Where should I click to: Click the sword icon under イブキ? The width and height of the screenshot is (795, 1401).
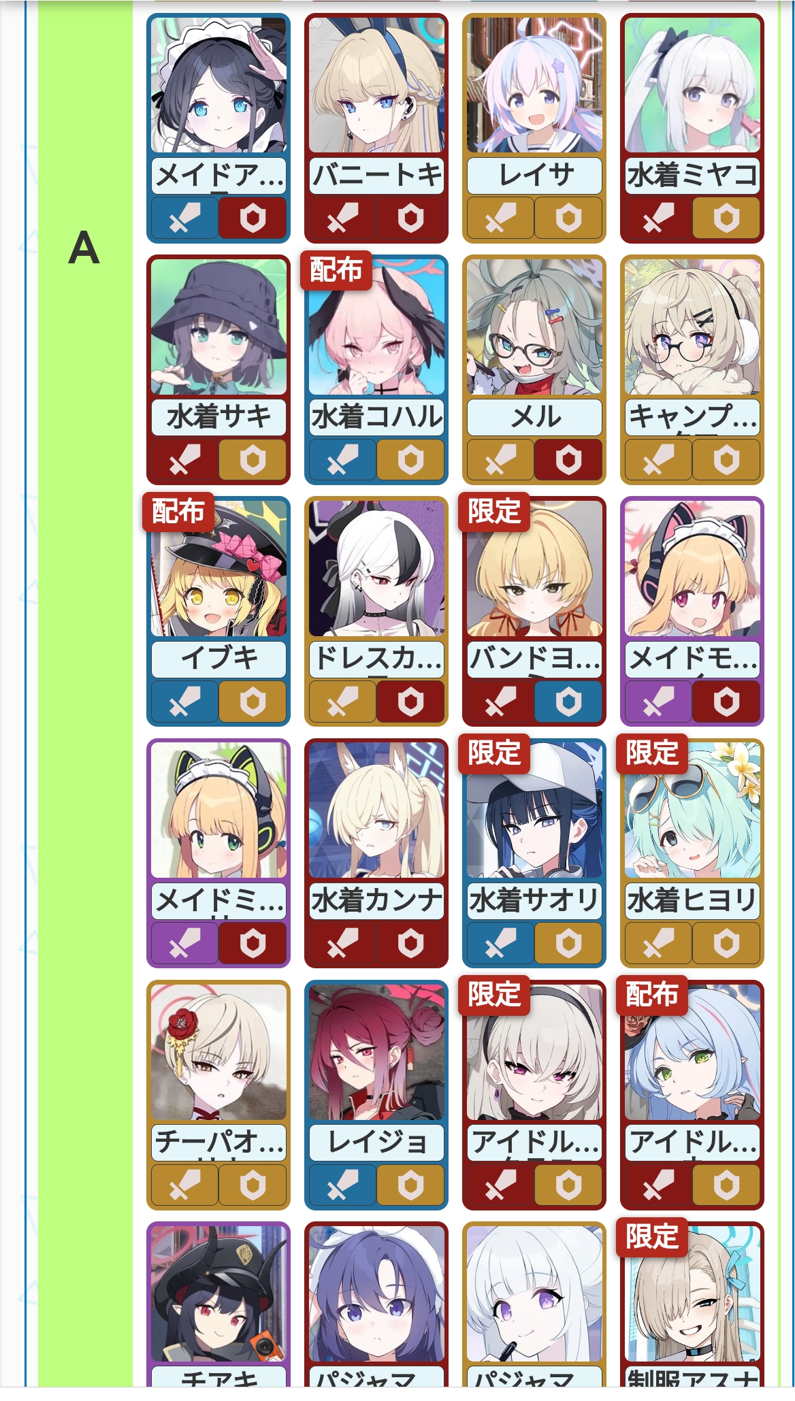click(x=184, y=702)
